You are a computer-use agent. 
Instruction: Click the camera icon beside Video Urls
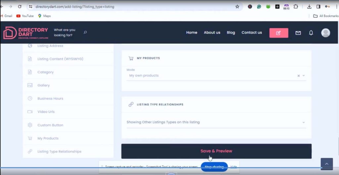pyautogui.click(x=30, y=112)
